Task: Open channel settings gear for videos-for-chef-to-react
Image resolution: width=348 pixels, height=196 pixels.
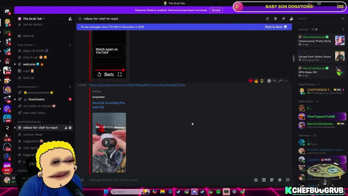Action: coord(70,128)
